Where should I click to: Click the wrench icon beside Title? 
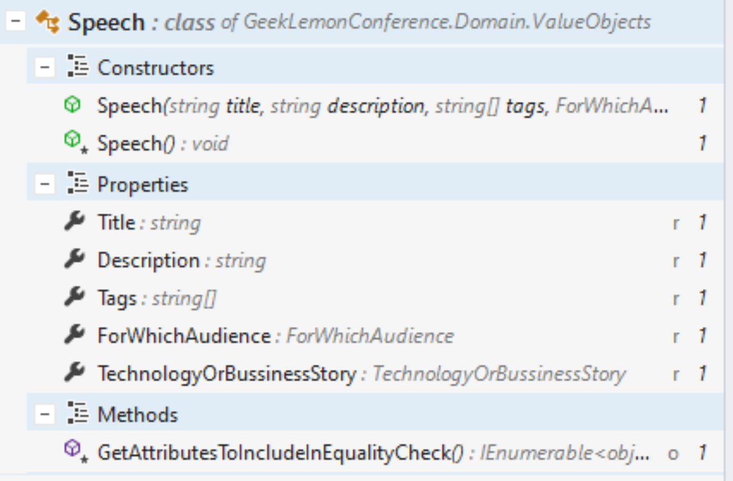74,221
